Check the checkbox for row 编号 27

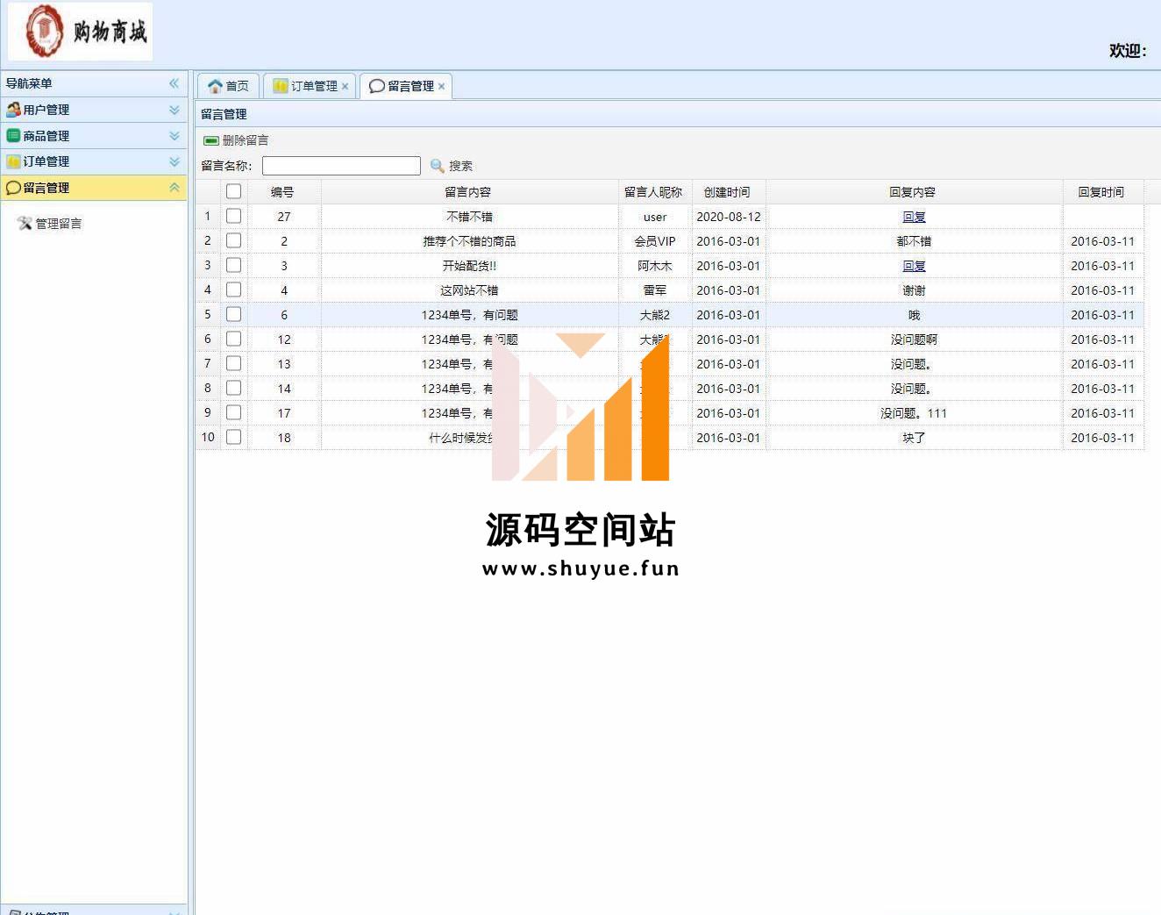point(233,216)
